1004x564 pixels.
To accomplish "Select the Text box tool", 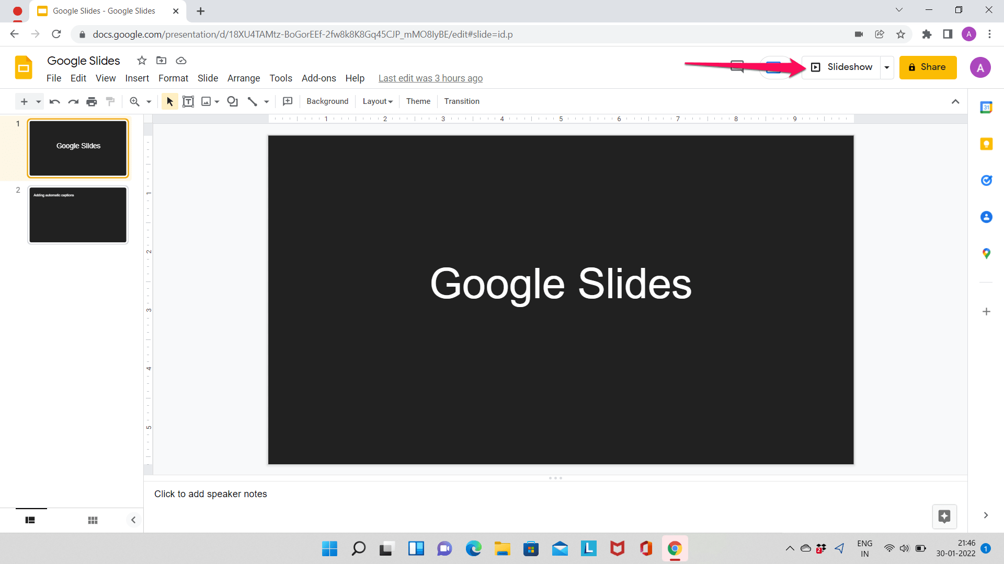I will tap(188, 101).
